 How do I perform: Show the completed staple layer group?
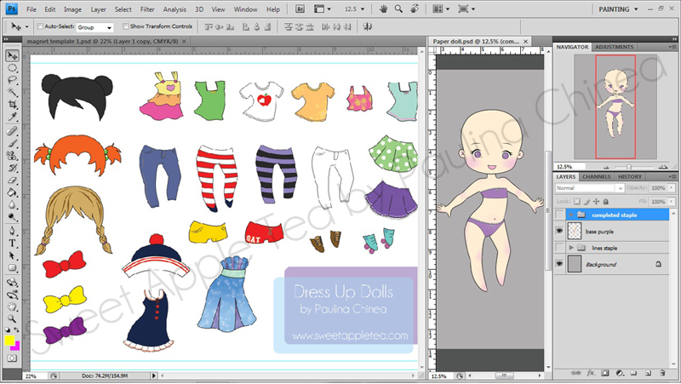point(559,215)
